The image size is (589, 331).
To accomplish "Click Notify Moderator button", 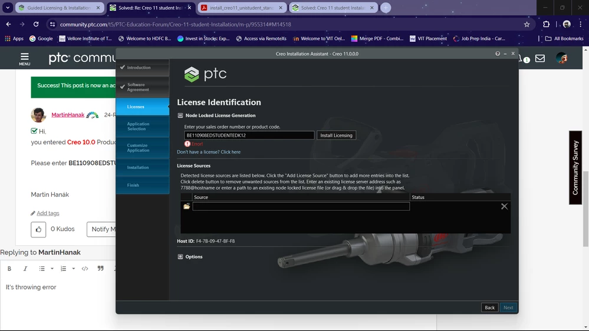I will coord(101,229).
